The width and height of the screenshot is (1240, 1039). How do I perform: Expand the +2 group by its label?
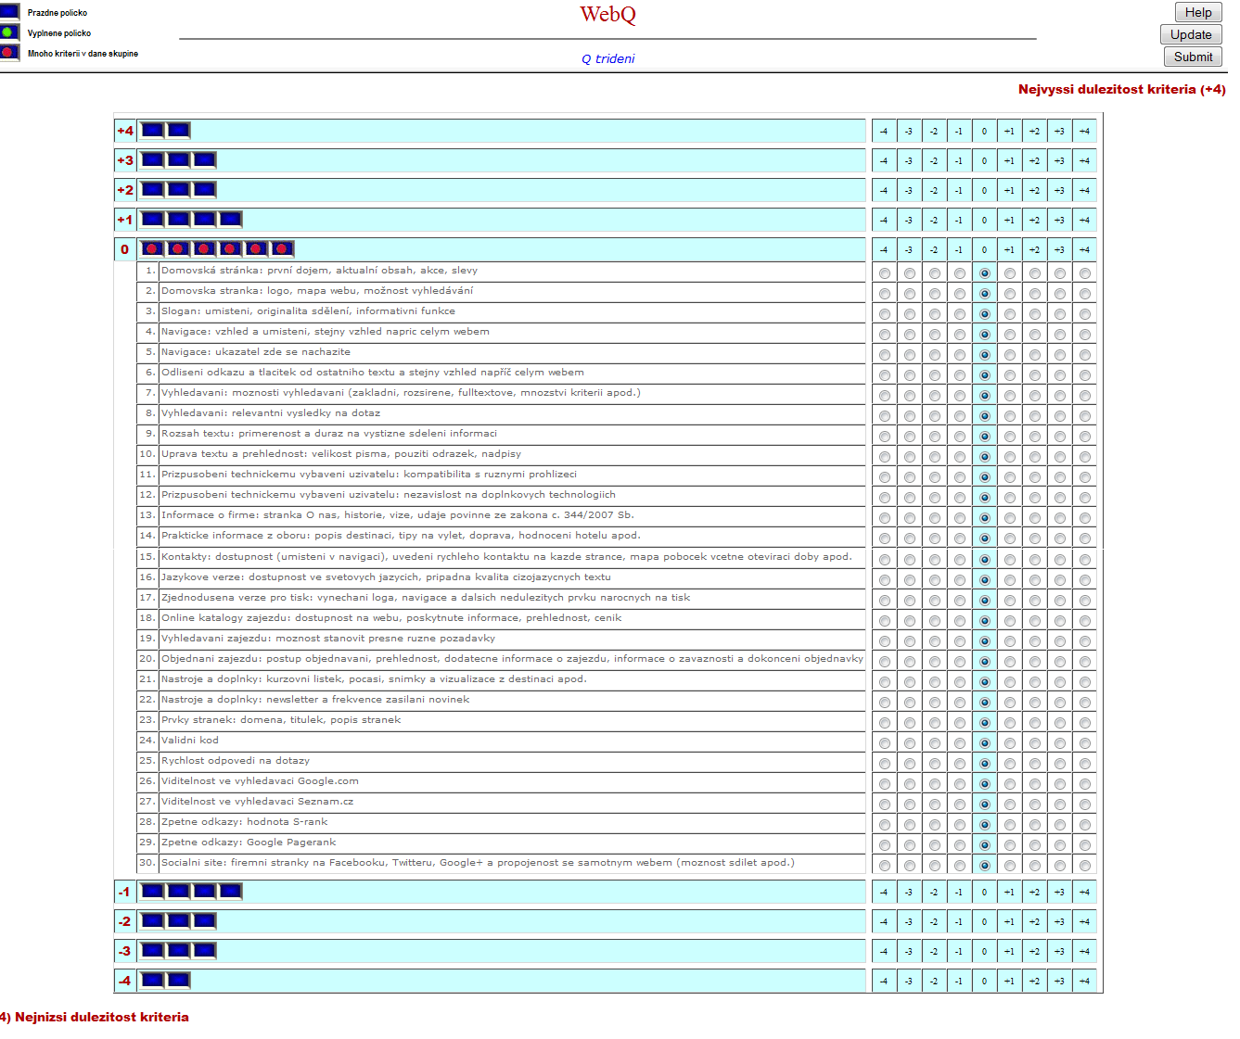click(x=125, y=190)
